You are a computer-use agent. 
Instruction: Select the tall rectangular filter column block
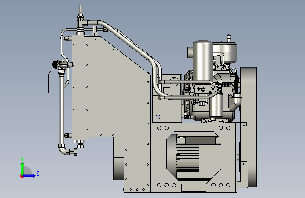(78, 87)
